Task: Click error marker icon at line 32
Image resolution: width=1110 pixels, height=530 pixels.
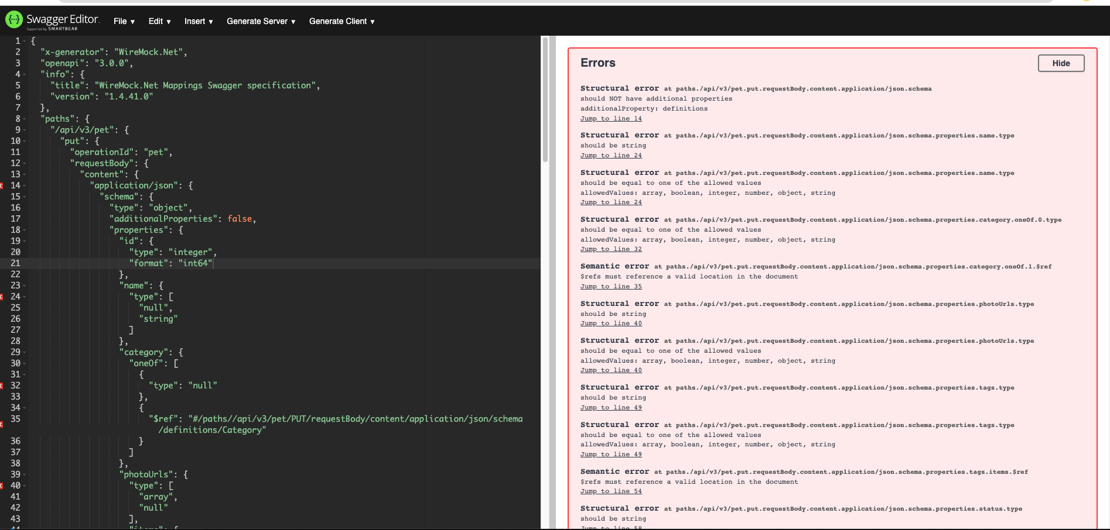Action: [x=1, y=386]
